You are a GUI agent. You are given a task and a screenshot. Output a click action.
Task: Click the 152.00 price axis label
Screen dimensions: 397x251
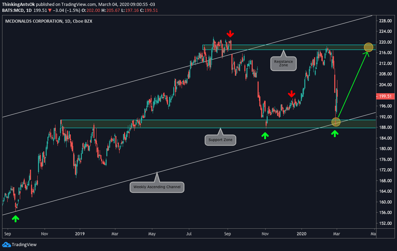click(x=385, y=223)
